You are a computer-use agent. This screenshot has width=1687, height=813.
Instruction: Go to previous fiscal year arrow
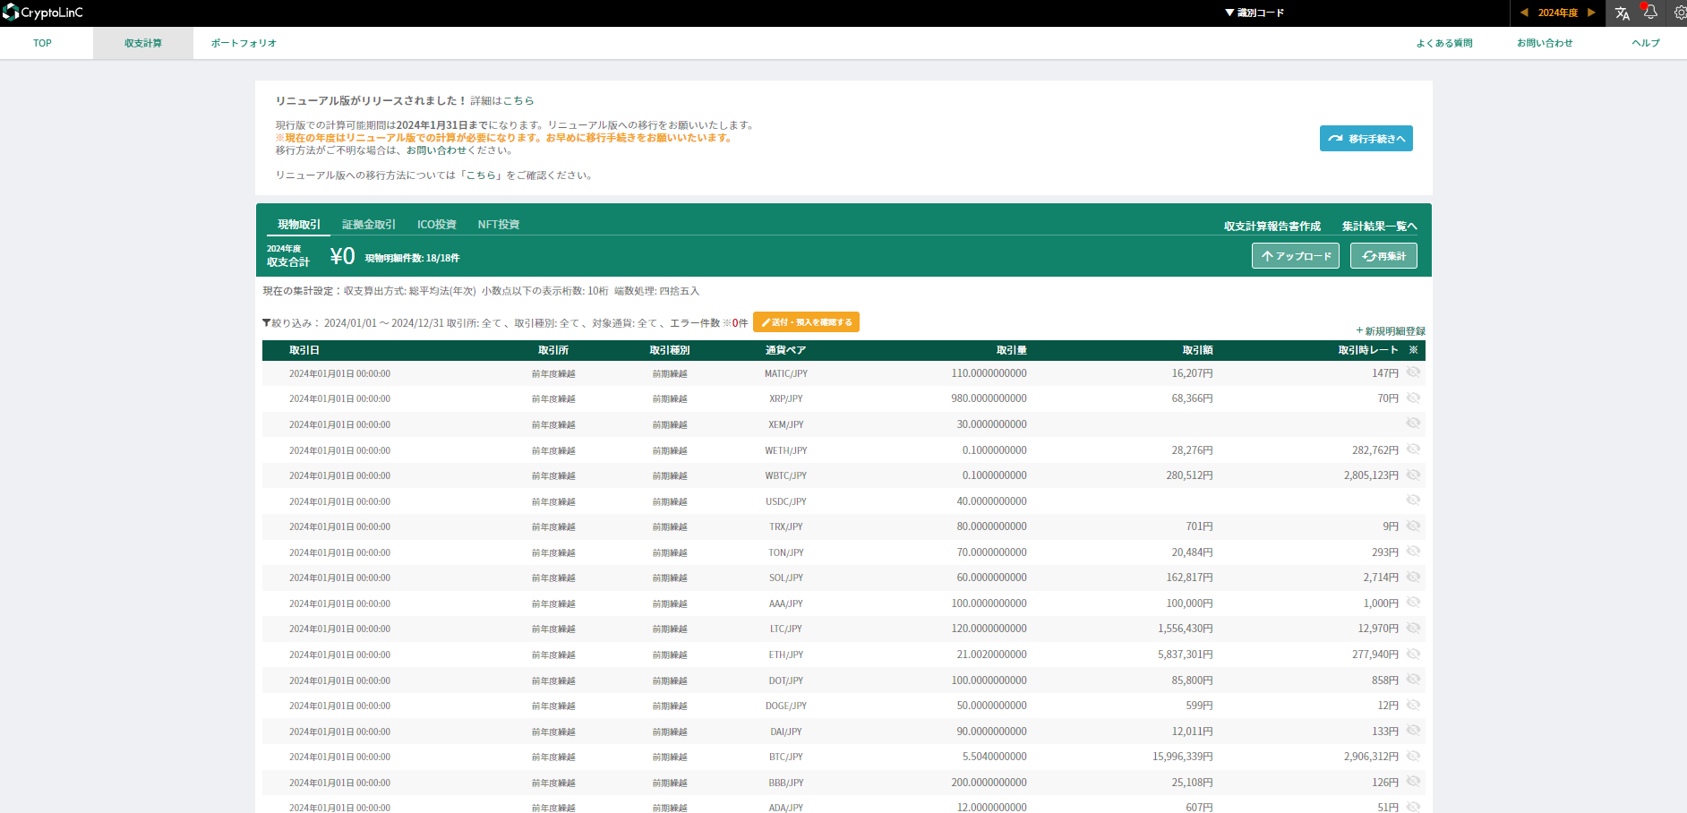click(x=1524, y=13)
